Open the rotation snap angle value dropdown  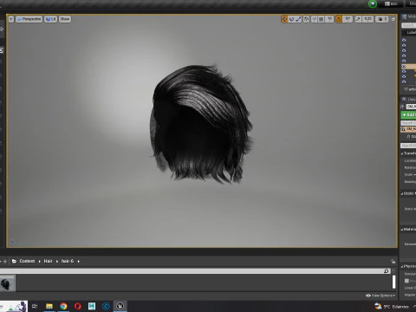(x=348, y=19)
